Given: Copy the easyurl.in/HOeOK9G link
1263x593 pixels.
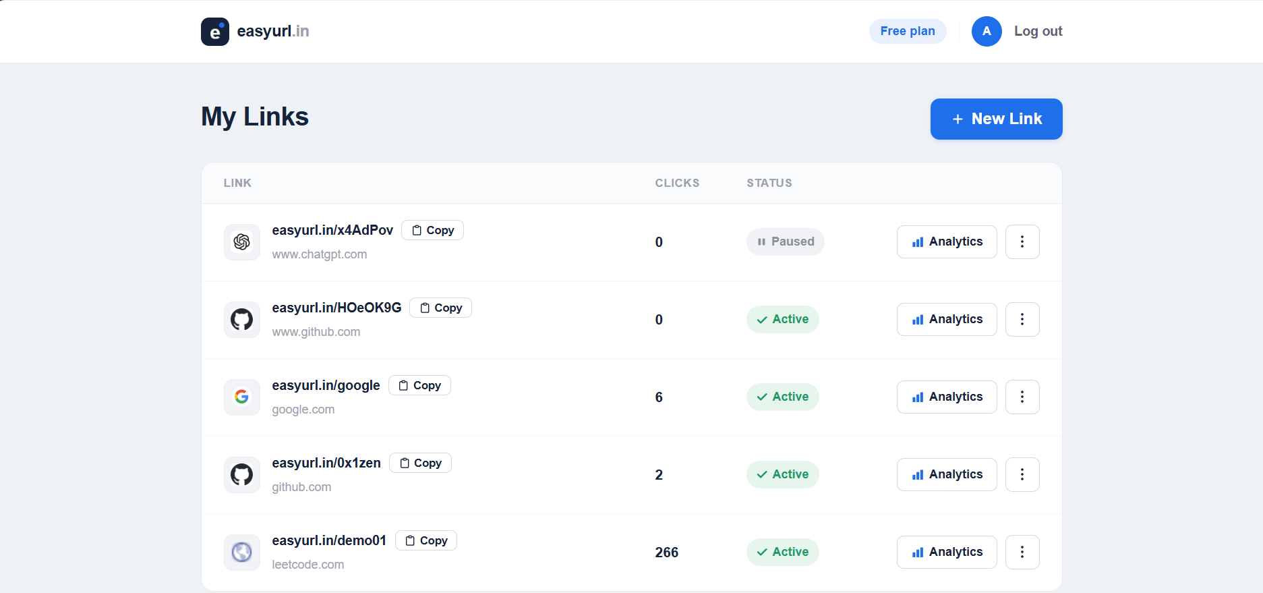Looking at the screenshot, I should coord(440,308).
